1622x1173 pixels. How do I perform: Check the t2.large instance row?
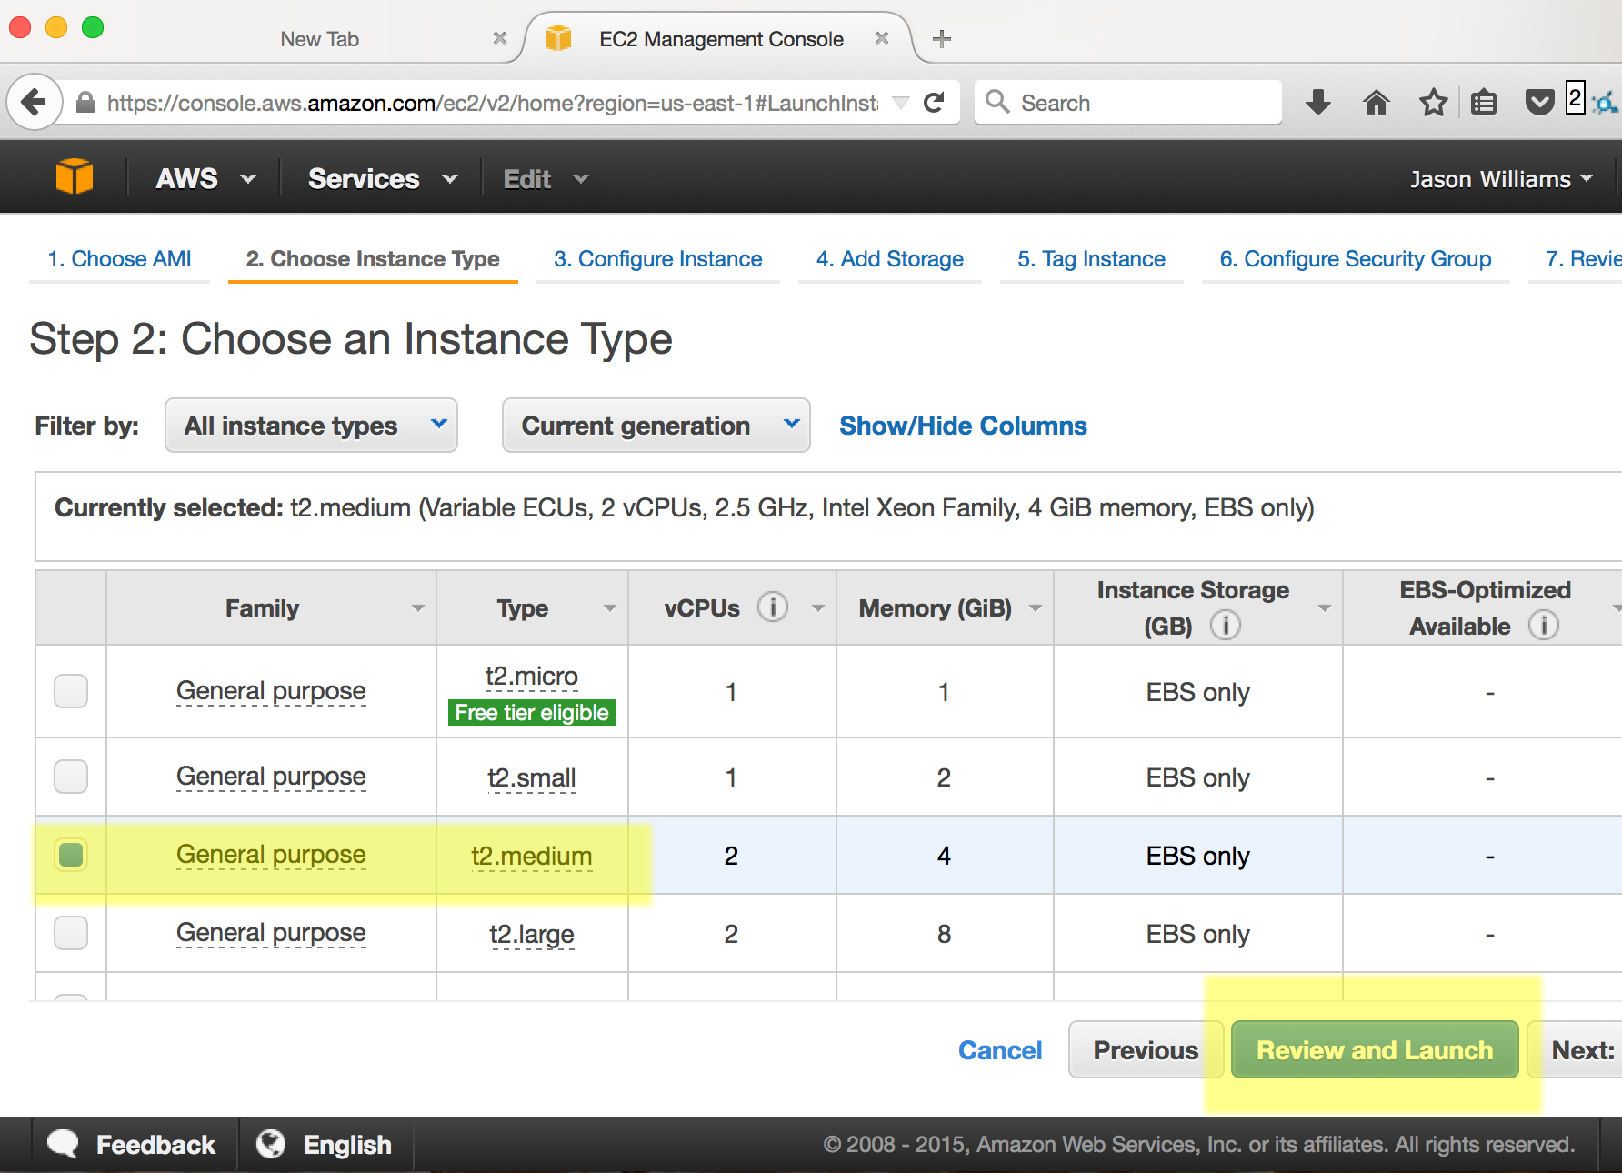71,933
